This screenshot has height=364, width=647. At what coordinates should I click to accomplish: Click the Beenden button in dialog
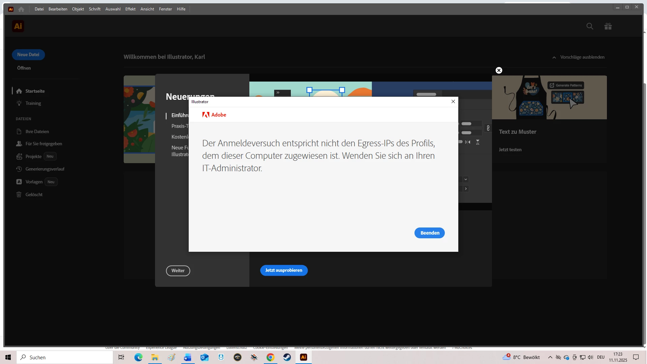[429, 233]
